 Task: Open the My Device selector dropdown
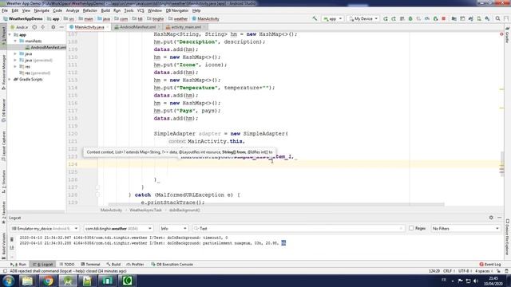pos(363,19)
